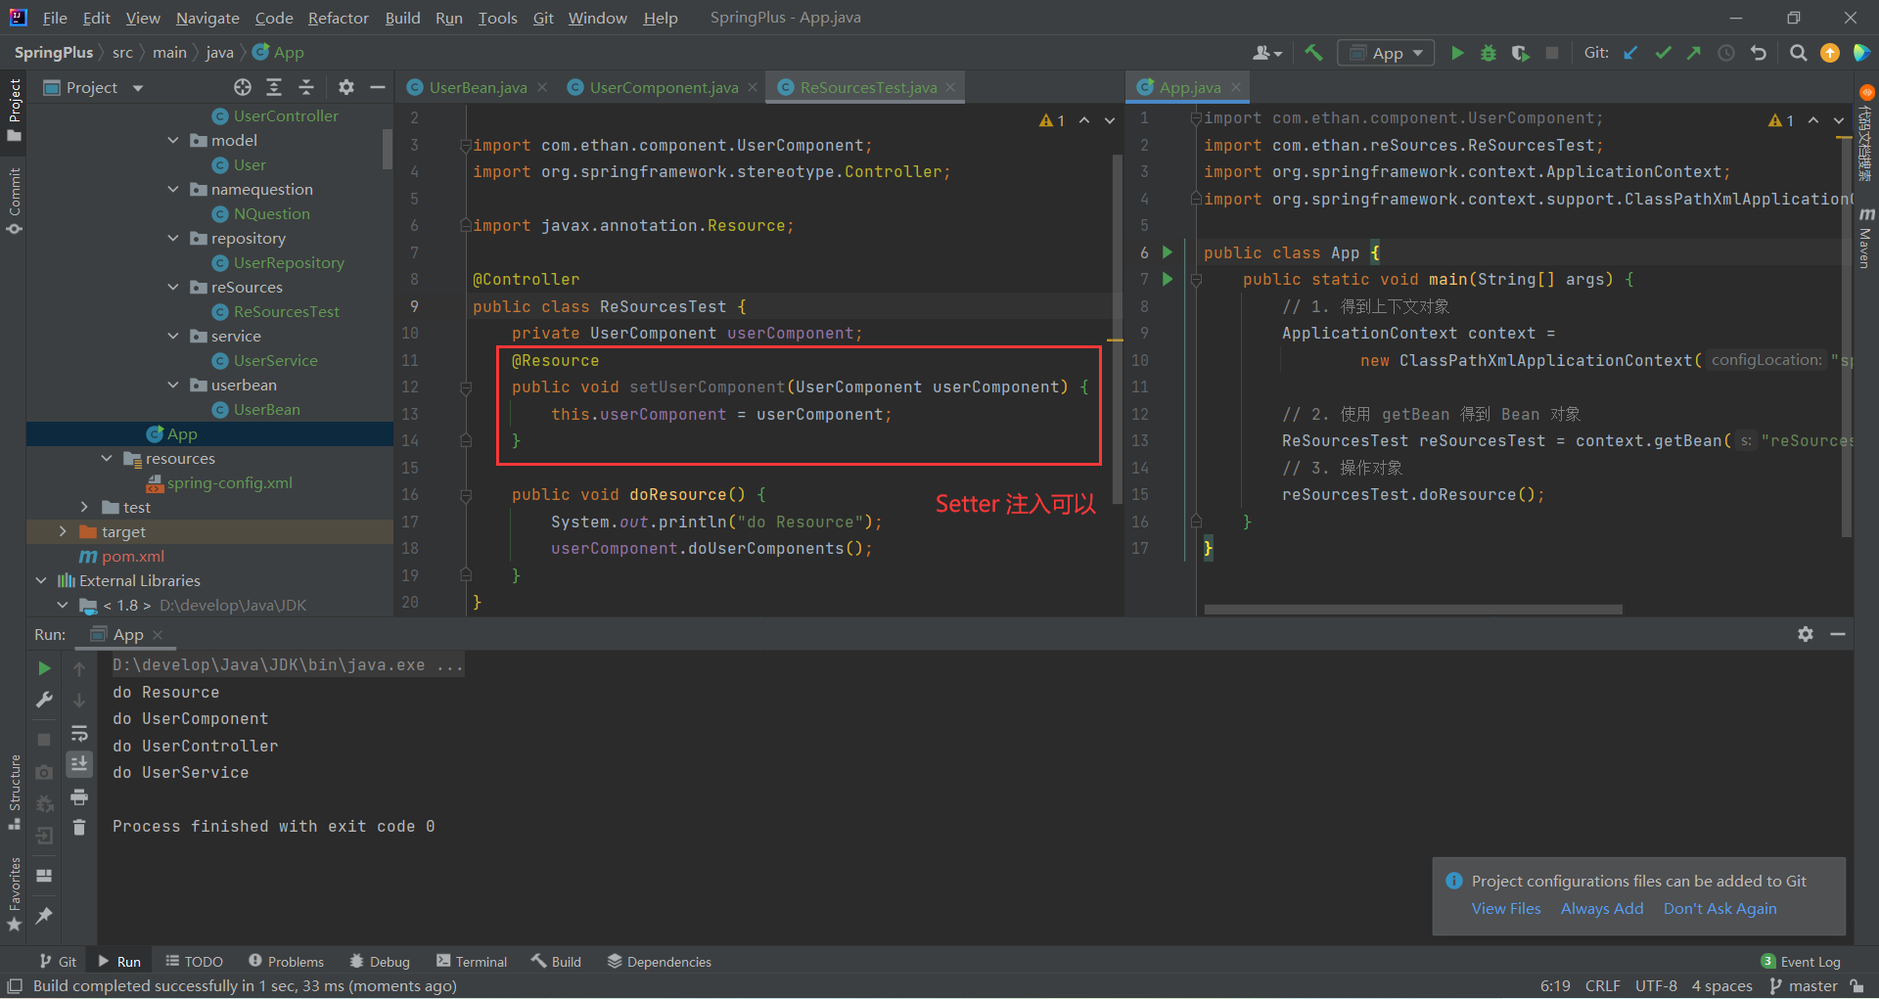Click Don't Ask Again link
1879x999 pixels.
1719,908
